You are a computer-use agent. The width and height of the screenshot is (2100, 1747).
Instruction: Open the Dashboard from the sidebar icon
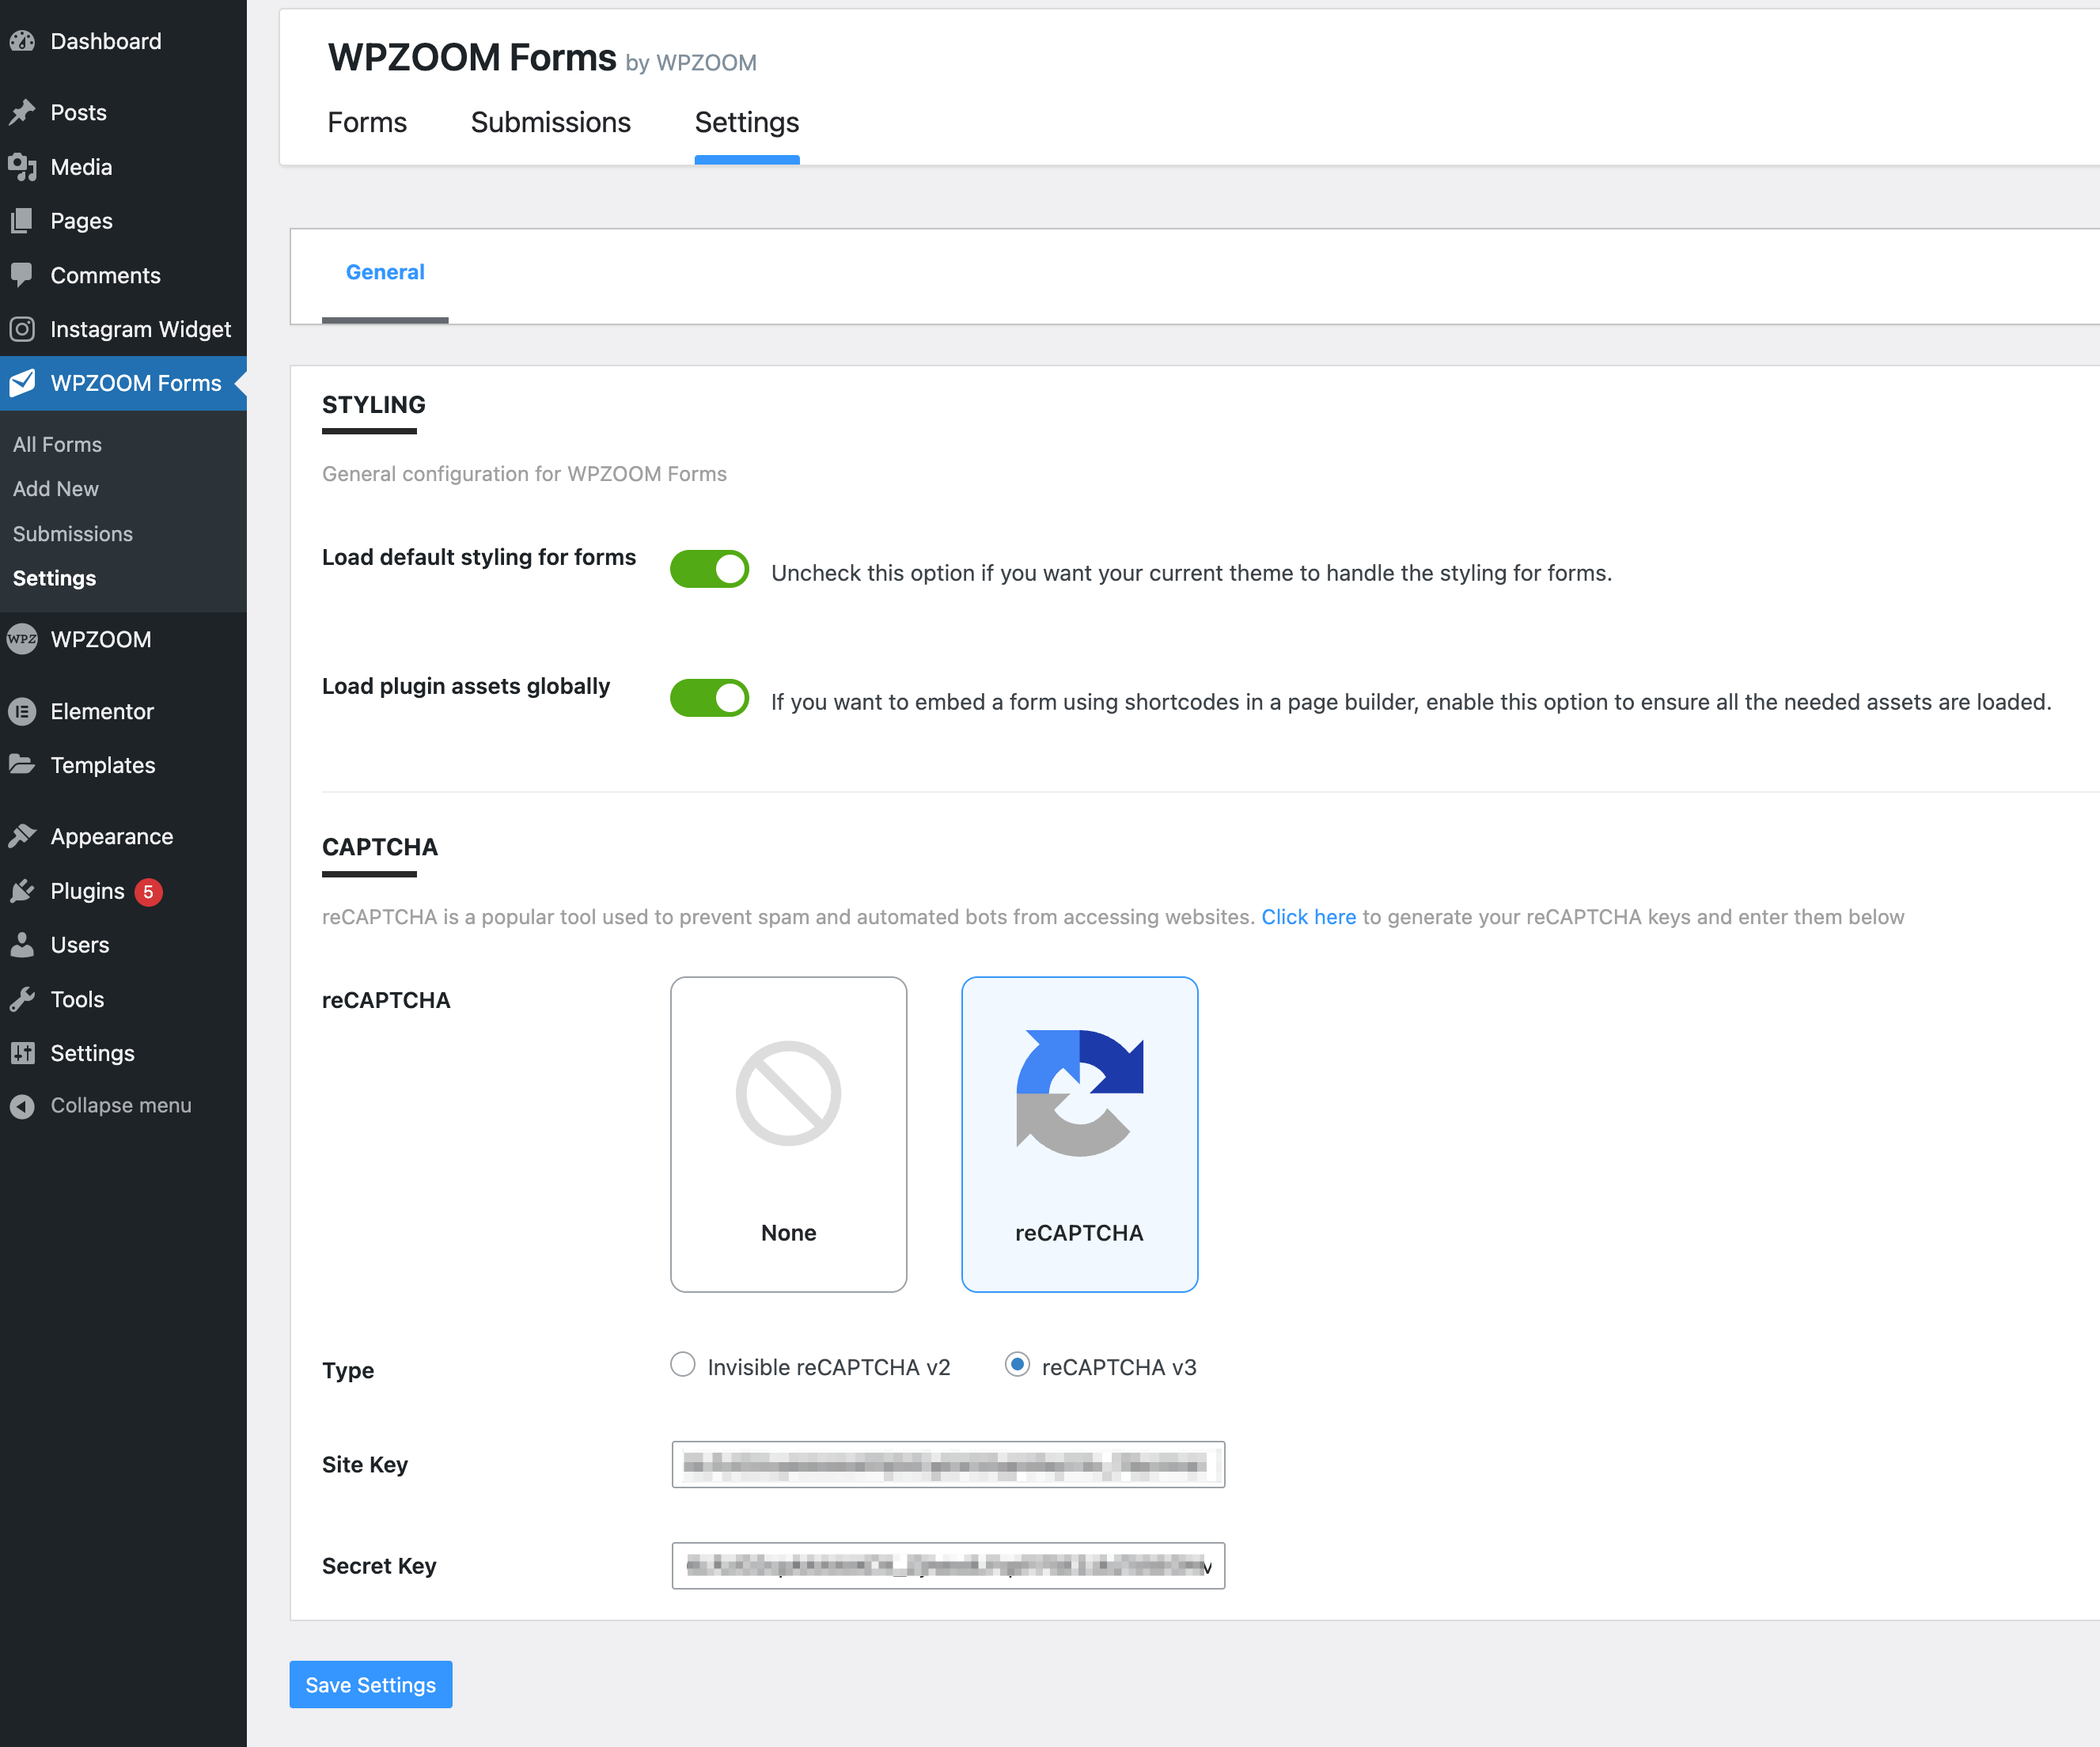click(23, 41)
